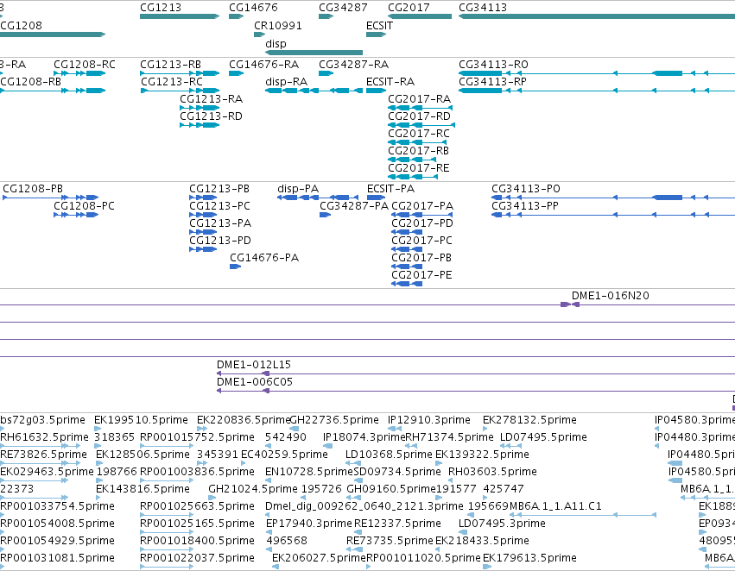Viewport: 735px width, 571px height.
Task: Select EST LD10368.5prime
Action: pos(389,455)
